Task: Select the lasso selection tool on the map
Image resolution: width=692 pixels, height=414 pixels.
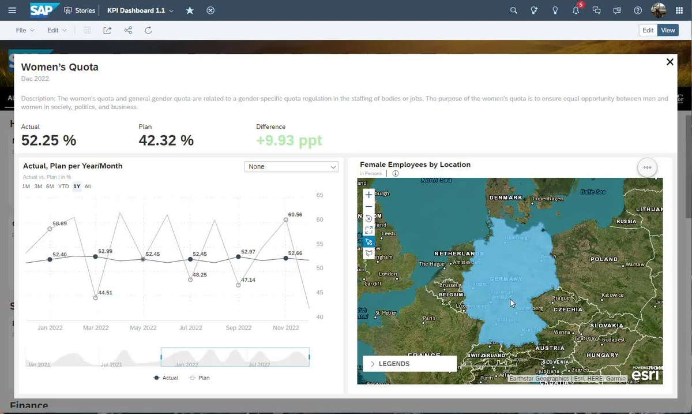Action: click(368, 253)
